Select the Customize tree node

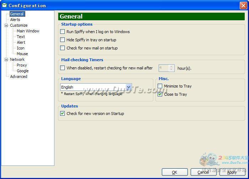pos(19,25)
